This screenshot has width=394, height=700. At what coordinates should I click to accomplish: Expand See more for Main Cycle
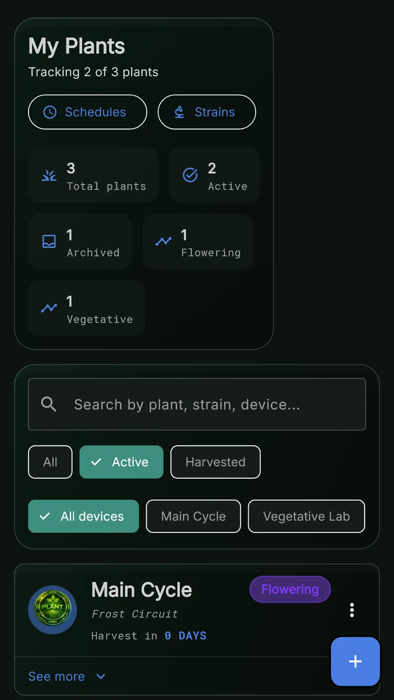click(56, 676)
